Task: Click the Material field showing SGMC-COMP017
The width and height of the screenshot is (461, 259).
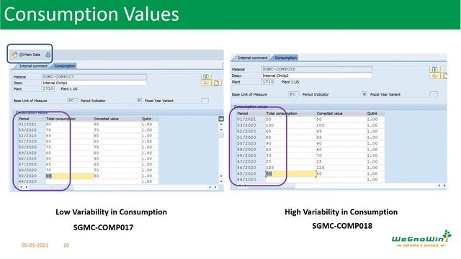Action: click(x=94, y=77)
